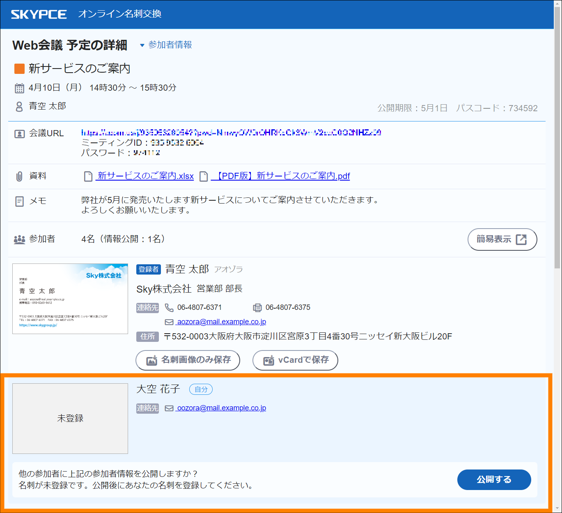Click the card icon beside 会議URL
562x513 pixels.
click(19, 133)
